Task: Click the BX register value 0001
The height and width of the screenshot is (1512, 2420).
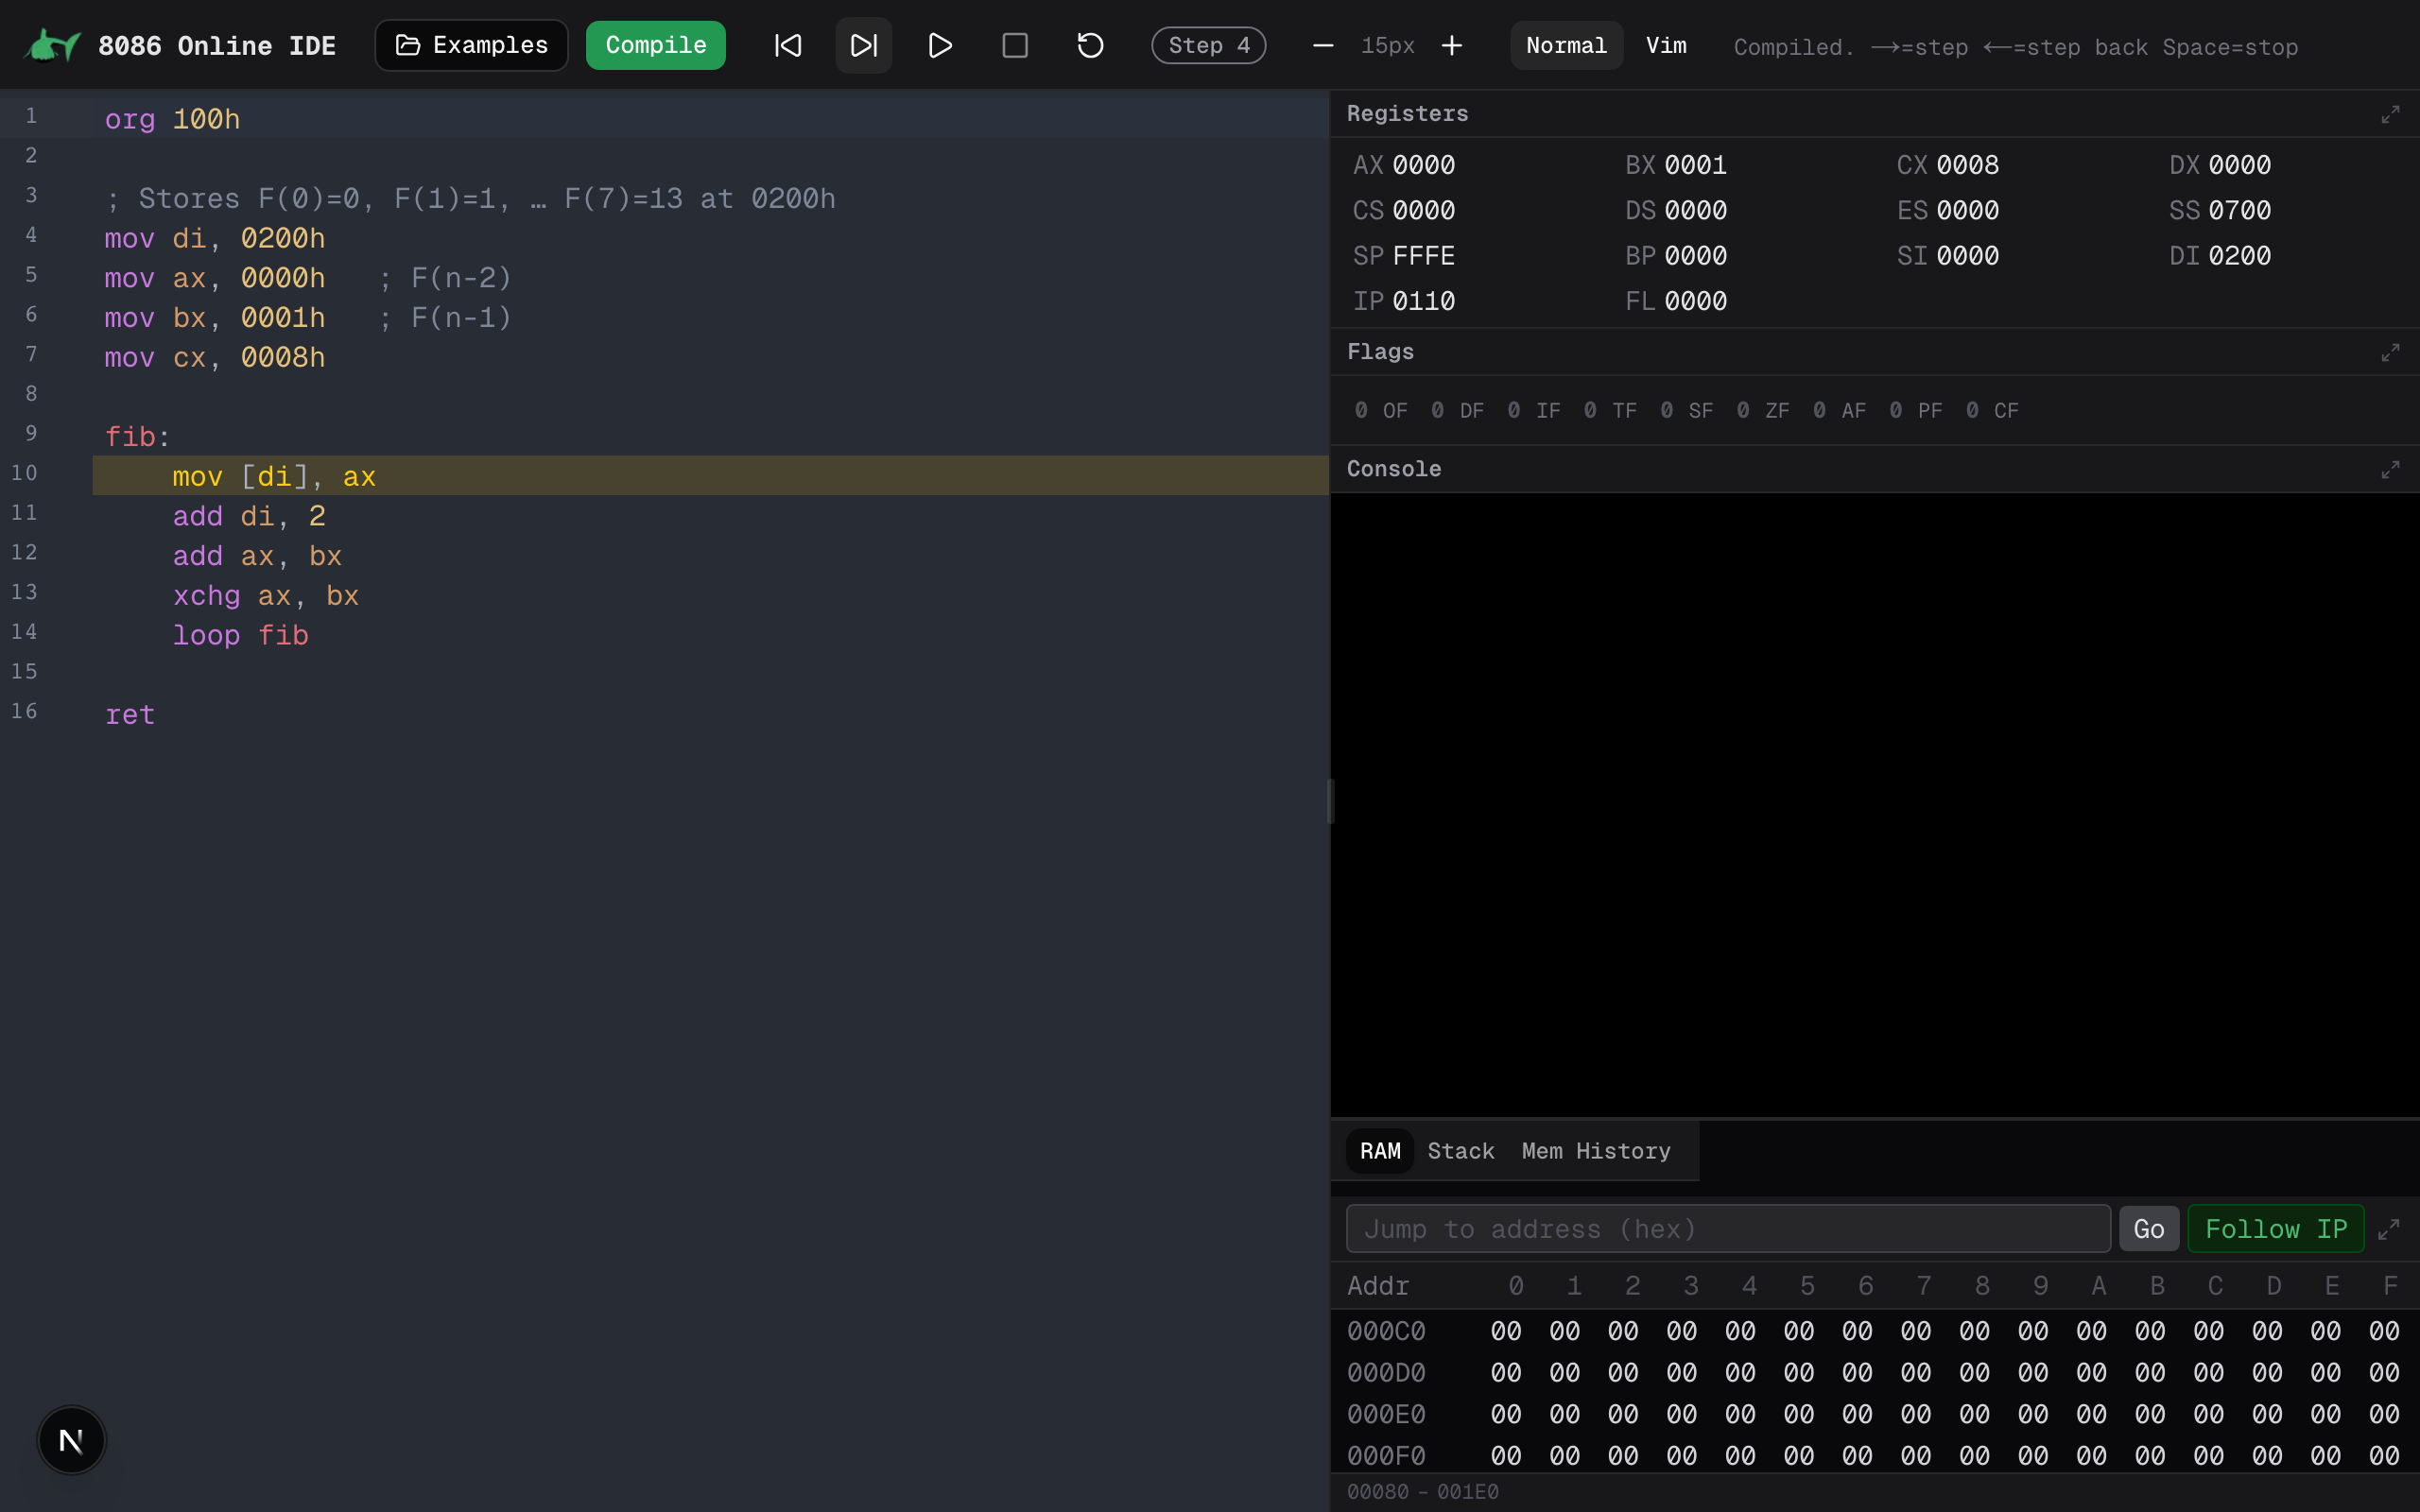Action: click(x=1696, y=165)
